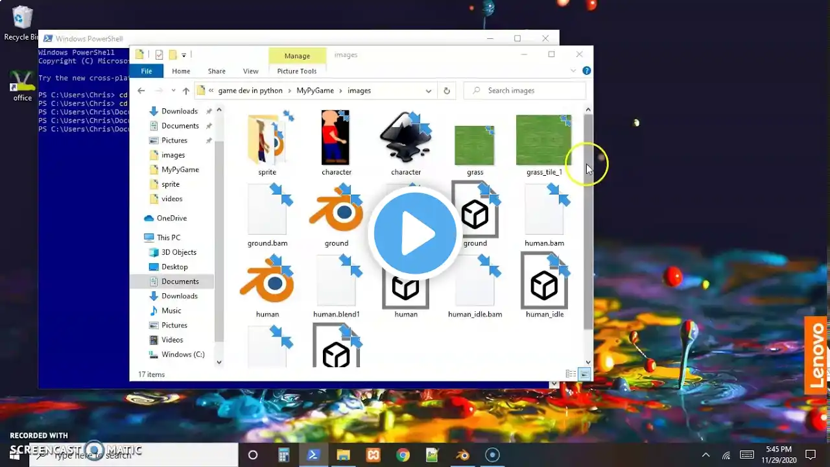Select OneDrive in the navigation pane
Image resolution: width=830 pixels, height=467 pixels.
coord(171,218)
